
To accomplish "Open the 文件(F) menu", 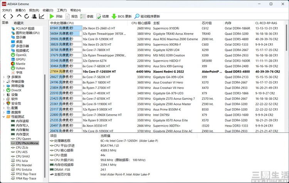I will (x=7, y=10).
